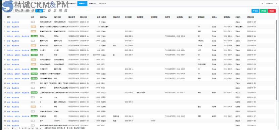The width and height of the screenshot is (279, 130).
Task: Open 收款计划 link in row 11
Action: click(x=10, y=69)
